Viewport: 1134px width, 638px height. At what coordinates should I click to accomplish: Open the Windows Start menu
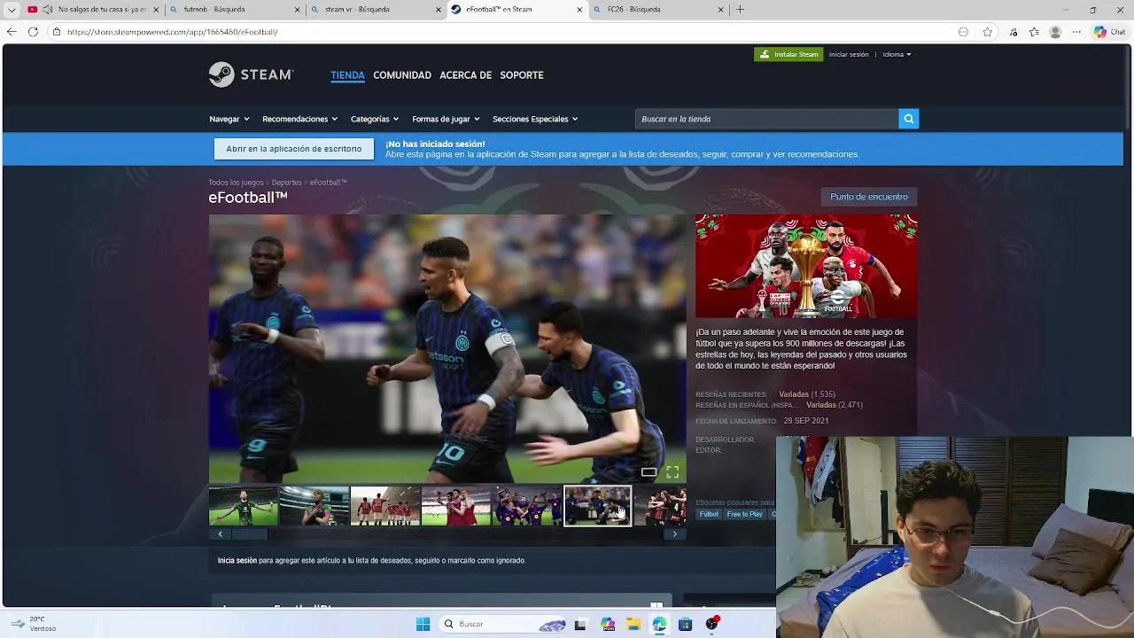(423, 624)
